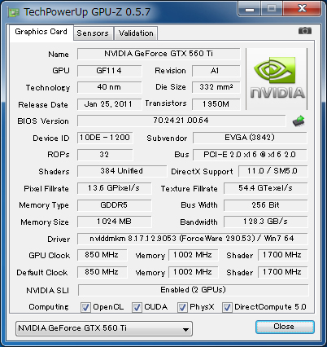Screen dimensions: 327x347
Task: Close the window with the red X
Action: tap(302, 9)
